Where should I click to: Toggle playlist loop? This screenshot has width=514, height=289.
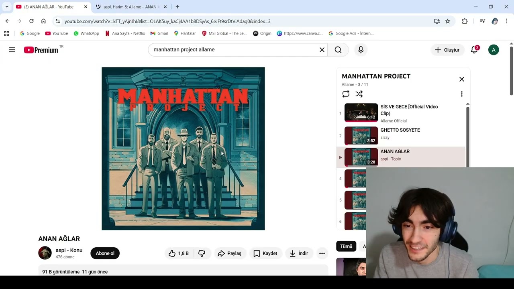[346, 94]
